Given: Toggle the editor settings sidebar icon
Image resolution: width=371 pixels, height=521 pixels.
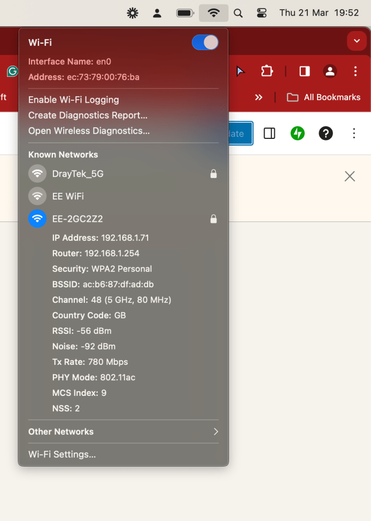Looking at the screenshot, I should pyautogui.click(x=269, y=134).
